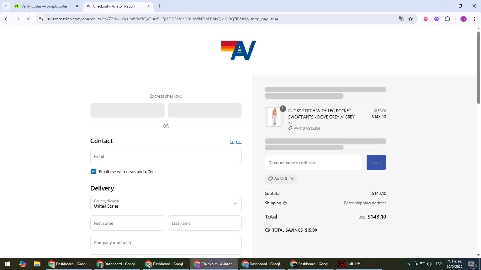The image size is (481, 270).
Task: Open the volume speaker tray icon
Action: [430, 264]
